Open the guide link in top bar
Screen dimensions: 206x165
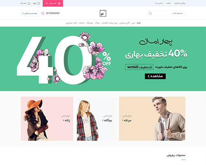coord(169,3)
